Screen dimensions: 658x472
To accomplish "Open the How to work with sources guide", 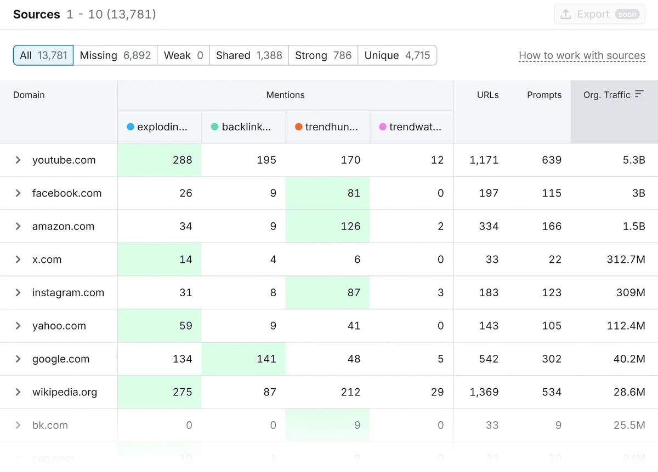I will (582, 55).
